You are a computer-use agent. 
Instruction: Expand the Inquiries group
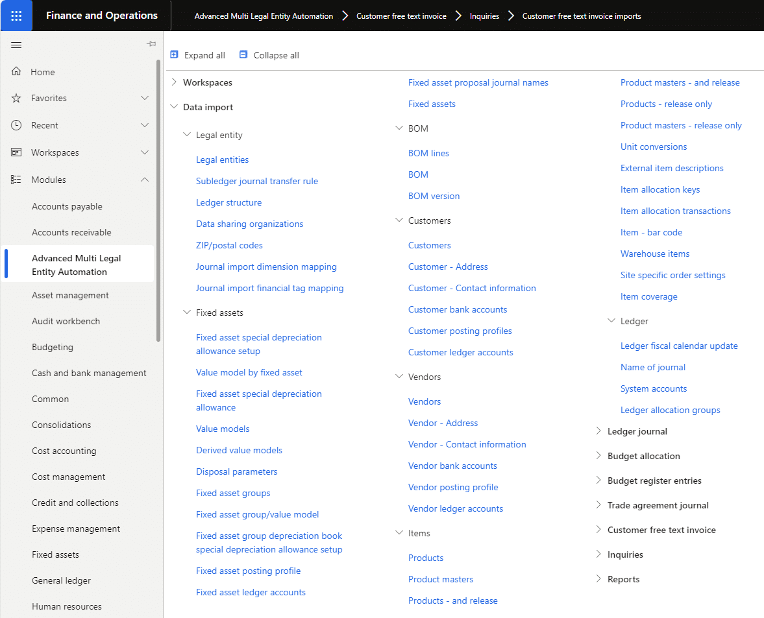[x=598, y=554]
